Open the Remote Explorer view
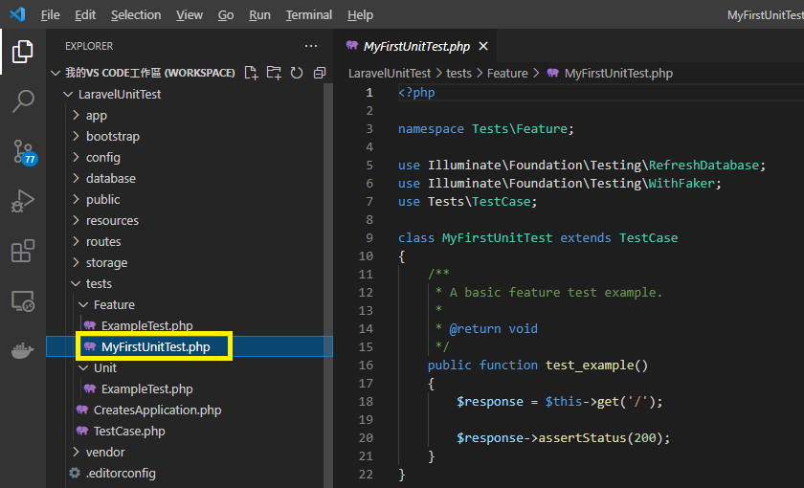This screenshot has width=804, height=488. coord(23,301)
